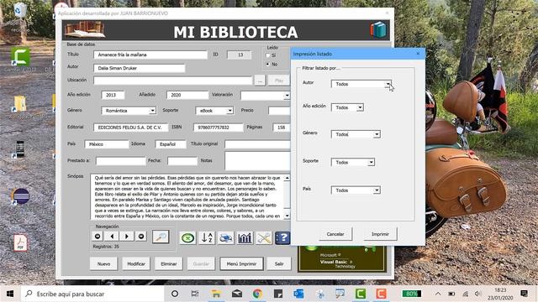Image resolution: width=538 pixels, height=302 pixels.
Task: Click the printer icon in the toolbar
Action: click(x=226, y=238)
